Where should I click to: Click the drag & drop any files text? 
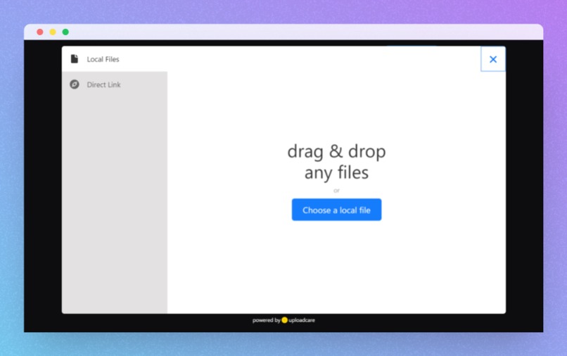(336, 162)
